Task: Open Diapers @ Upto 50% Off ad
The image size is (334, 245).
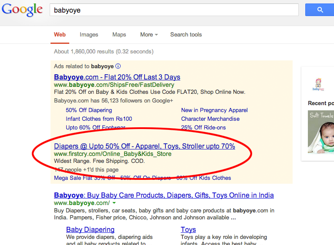Action: click(x=145, y=146)
